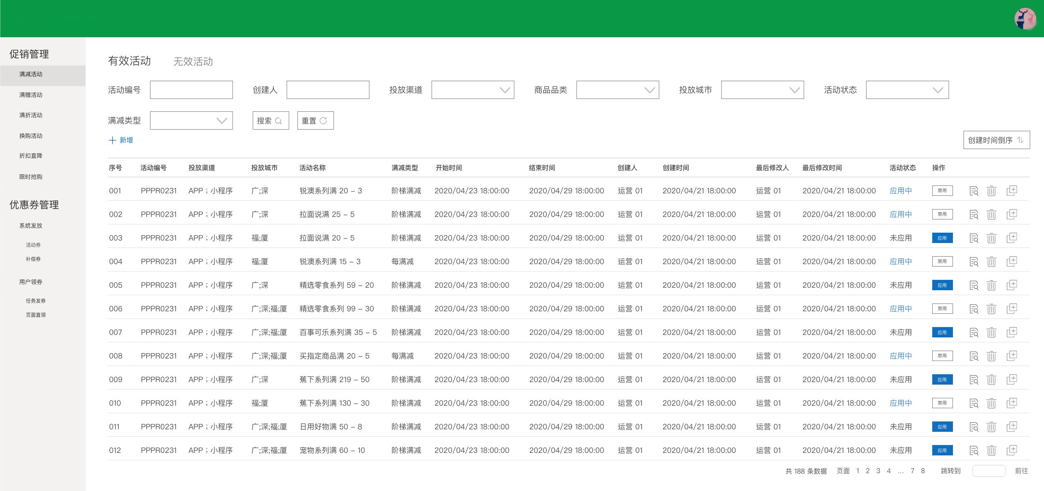The image size is (1044, 491).
Task: Click 前往 to jump to page
Action: point(1021,471)
